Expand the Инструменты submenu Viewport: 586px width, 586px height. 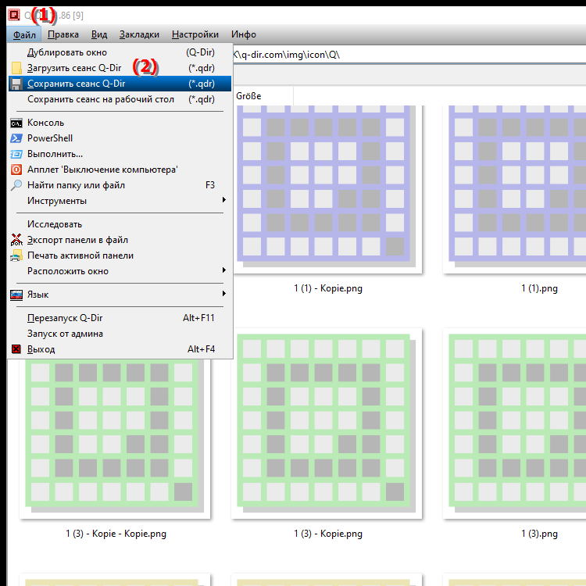[120, 201]
